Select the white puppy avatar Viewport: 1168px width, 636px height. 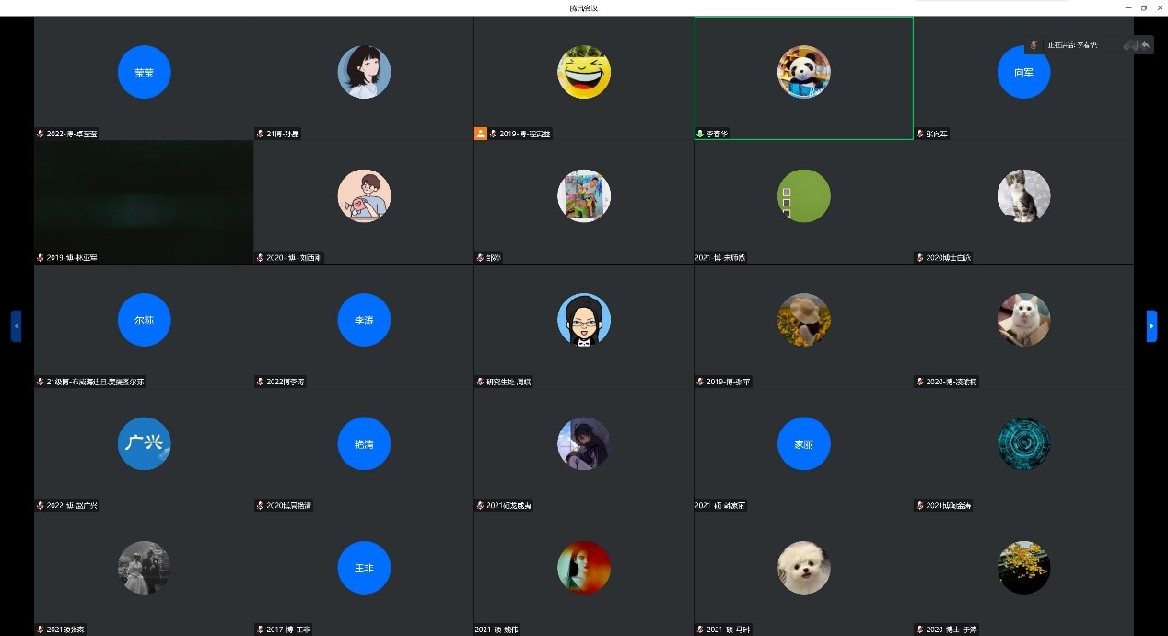(x=803, y=567)
